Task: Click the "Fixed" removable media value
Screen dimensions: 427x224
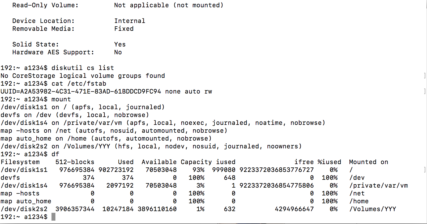Action: coord(124,29)
